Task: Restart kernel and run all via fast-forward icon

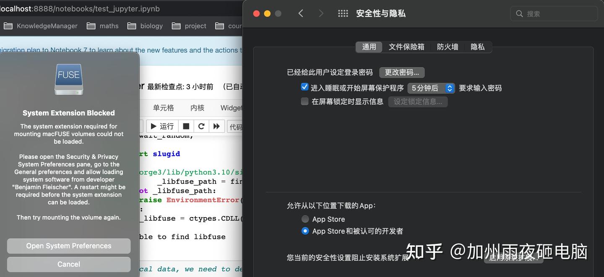Action: [217, 126]
